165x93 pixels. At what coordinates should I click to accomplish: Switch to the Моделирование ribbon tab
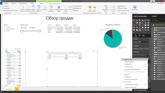[23, 3]
